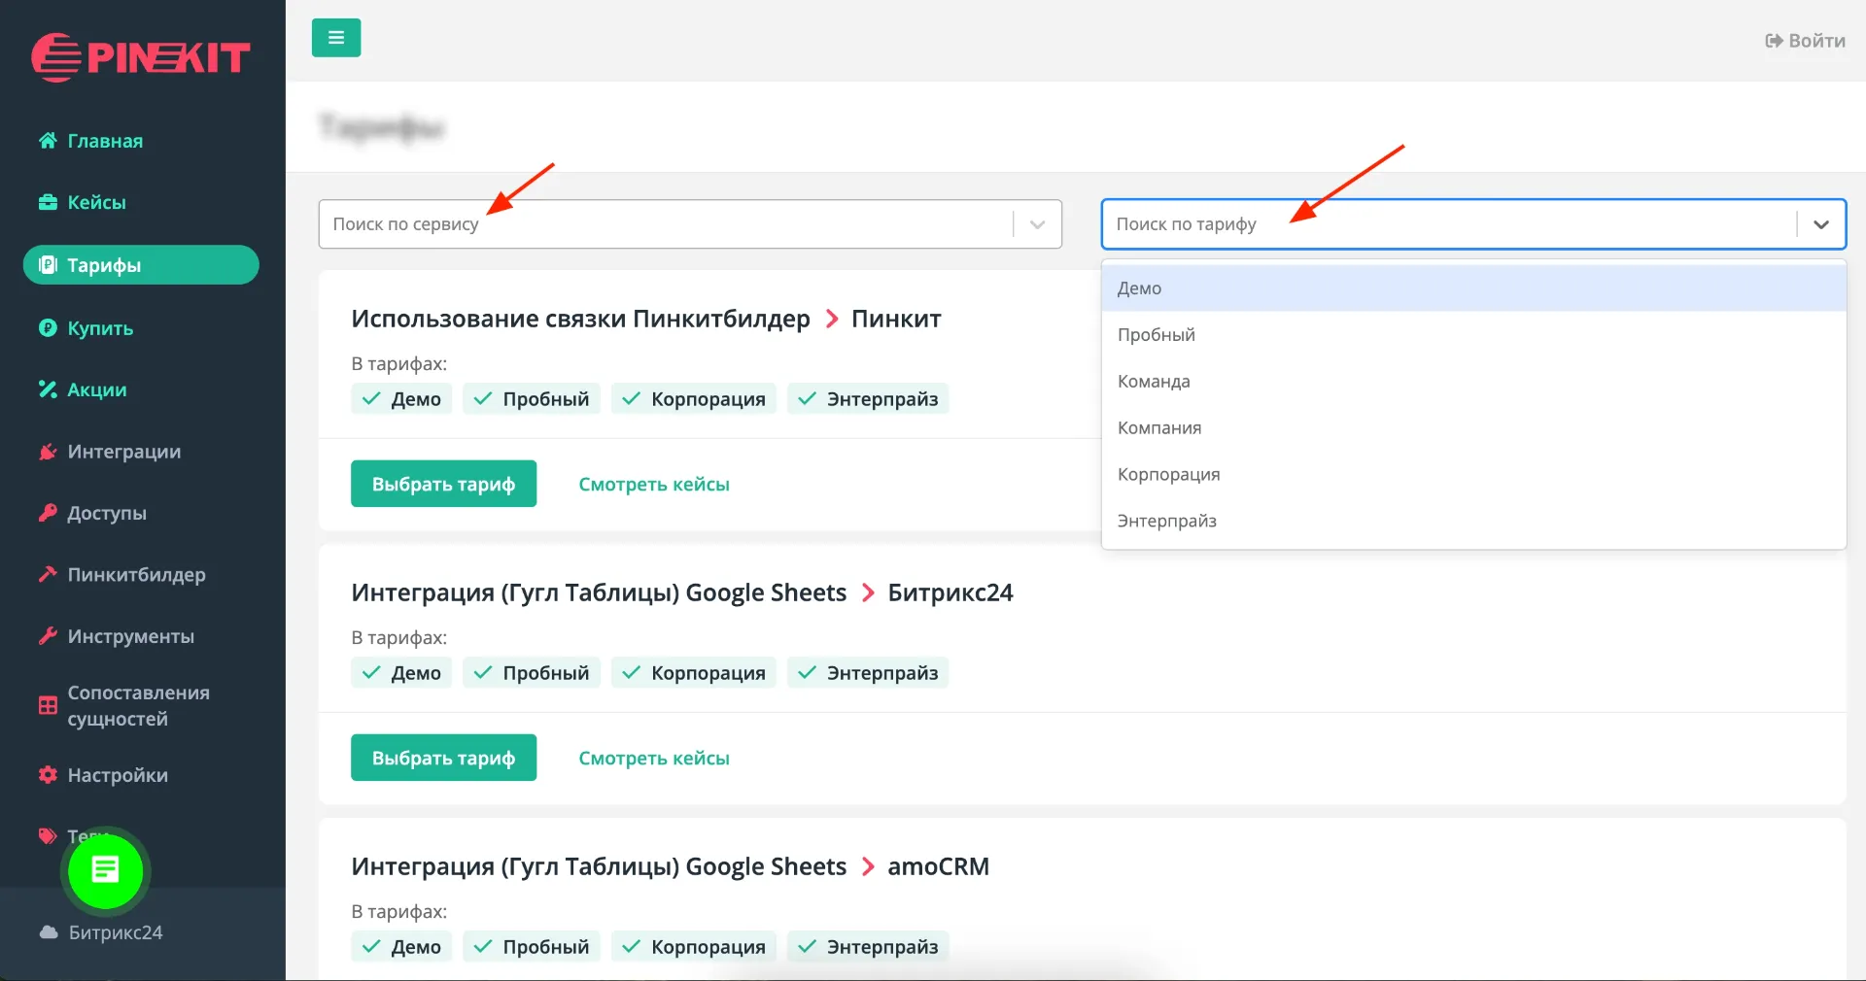Open Смотреть кейсы link for Google Sheets Битрикс24

click(x=653, y=759)
